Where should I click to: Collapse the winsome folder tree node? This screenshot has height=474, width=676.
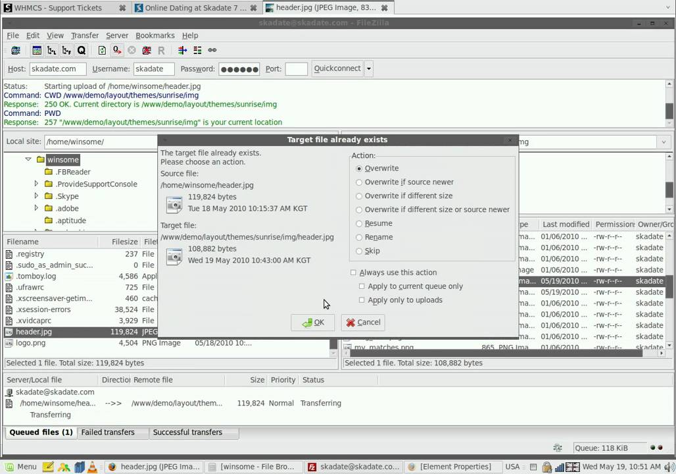(x=28, y=159)
